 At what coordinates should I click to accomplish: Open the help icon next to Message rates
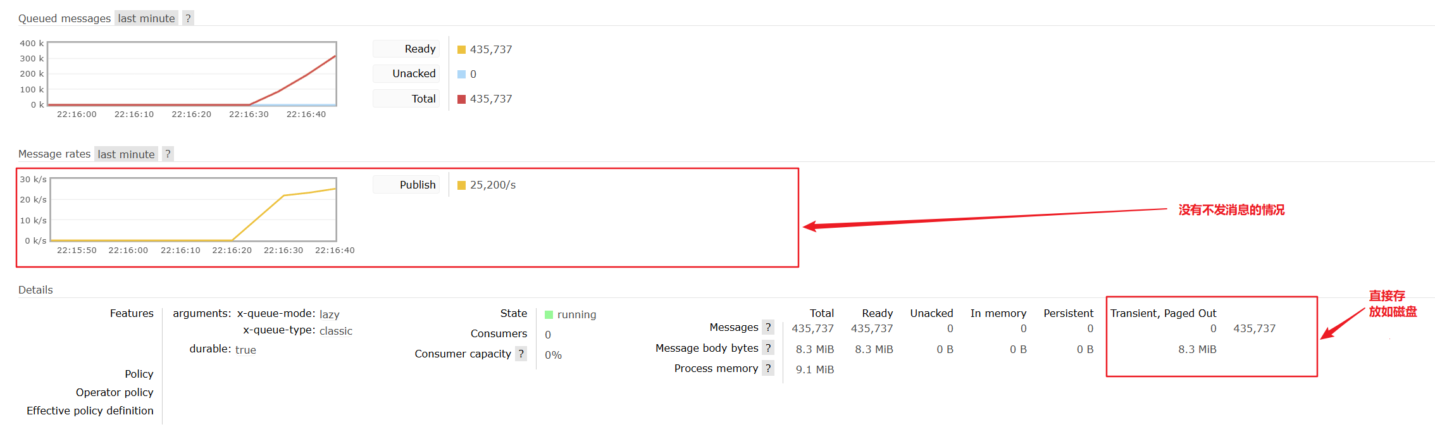168,154
